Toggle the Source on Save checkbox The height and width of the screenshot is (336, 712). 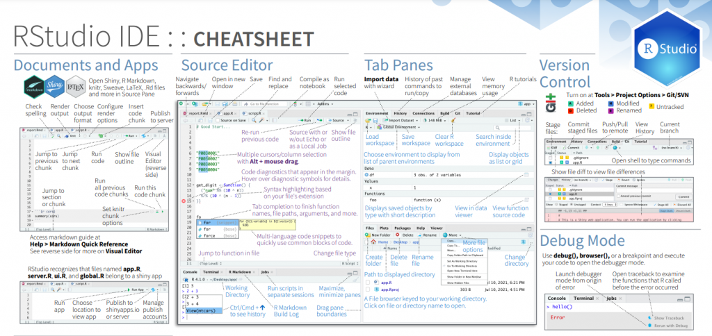pyautogui.click(x=218, y=120)
